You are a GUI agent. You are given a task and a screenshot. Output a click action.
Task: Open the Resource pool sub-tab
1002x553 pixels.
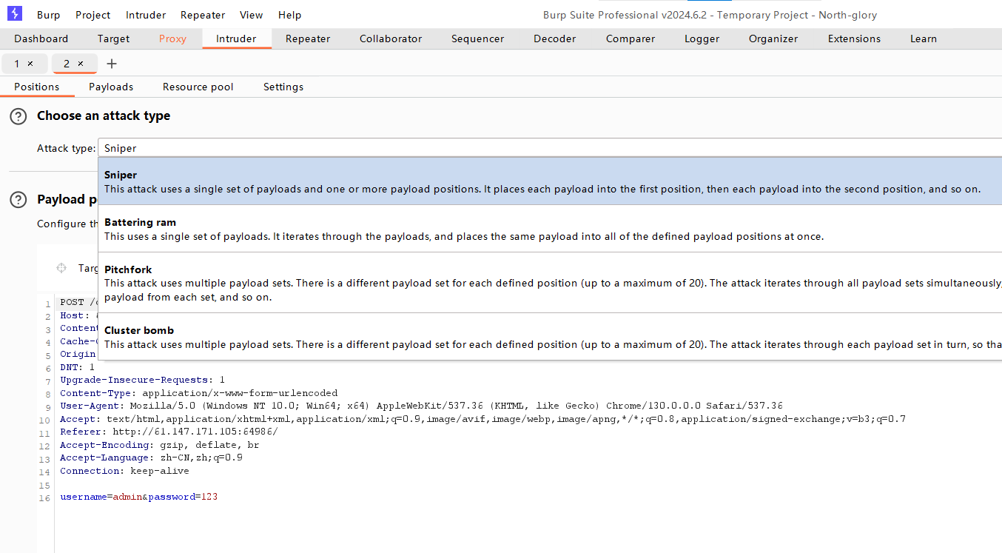click(198, 87)
